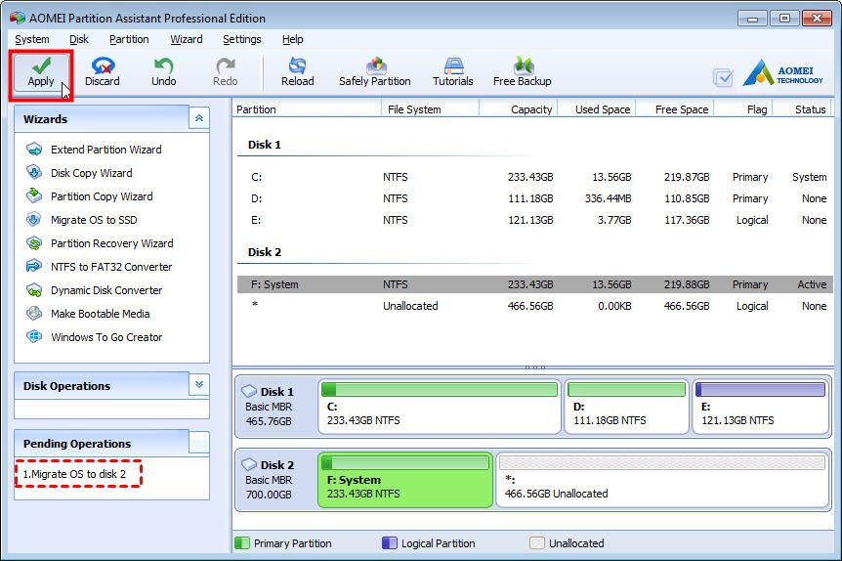
Task: Click the Logical Partition legend swatch
Action: pyautogui.click(x=390, y=542)
